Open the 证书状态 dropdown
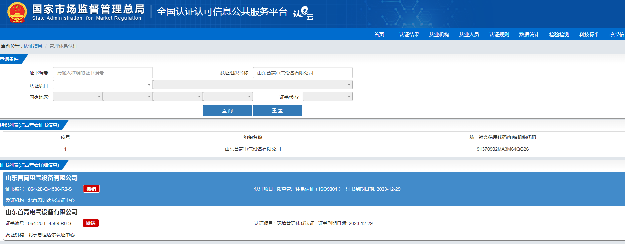 (328, 96)
